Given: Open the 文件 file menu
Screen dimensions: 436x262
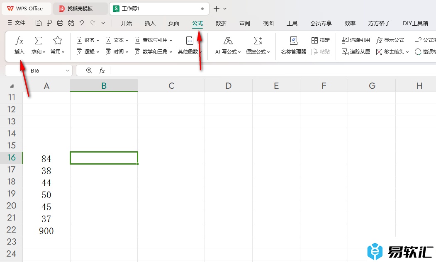Looking at the screenshot, I should [x=17, y=23].
